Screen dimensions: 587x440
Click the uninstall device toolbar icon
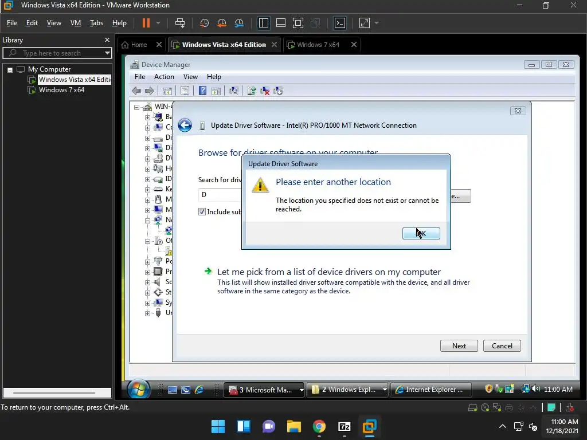point(278,91)
